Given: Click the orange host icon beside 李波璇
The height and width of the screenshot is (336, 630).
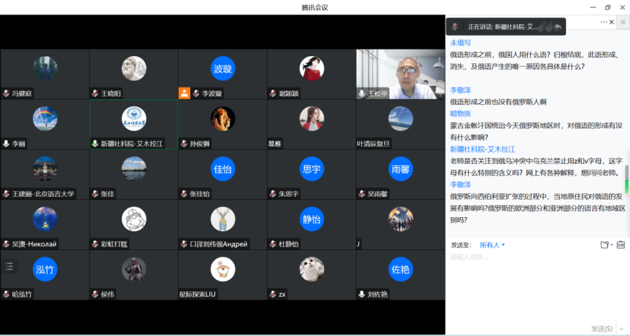Looking at the screenshot, I should pos(184,93).
